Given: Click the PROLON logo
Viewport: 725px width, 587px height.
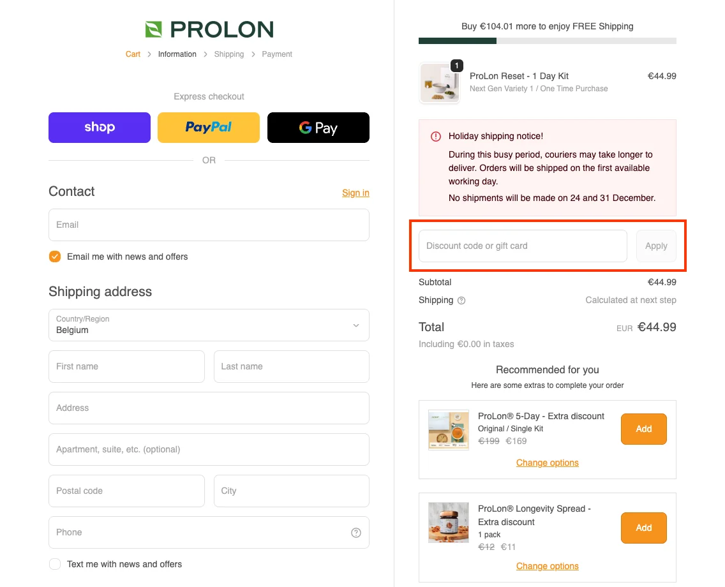Looking at the screenshot, I should [209, 29].
